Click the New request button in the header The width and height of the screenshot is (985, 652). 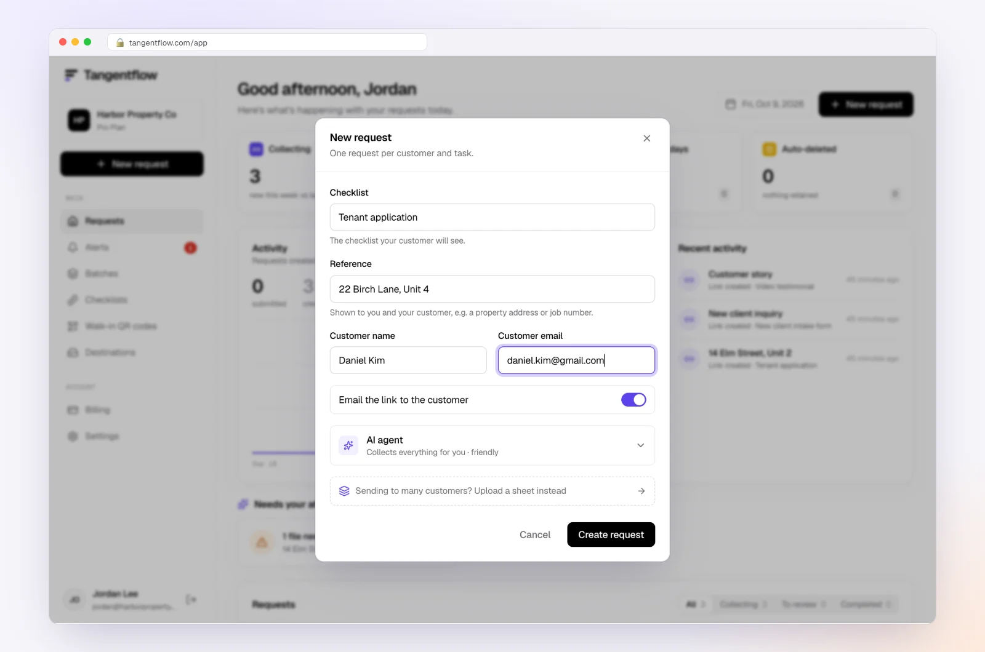[866, 105]
